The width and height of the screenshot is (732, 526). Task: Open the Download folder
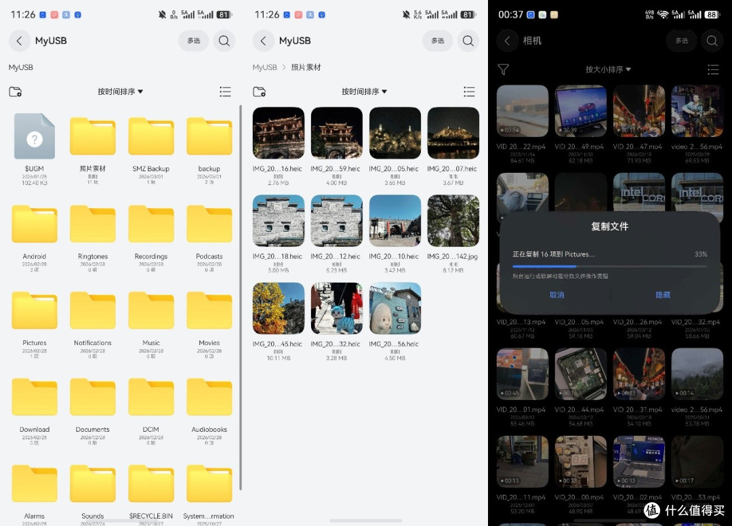click(x=35, y=397)
